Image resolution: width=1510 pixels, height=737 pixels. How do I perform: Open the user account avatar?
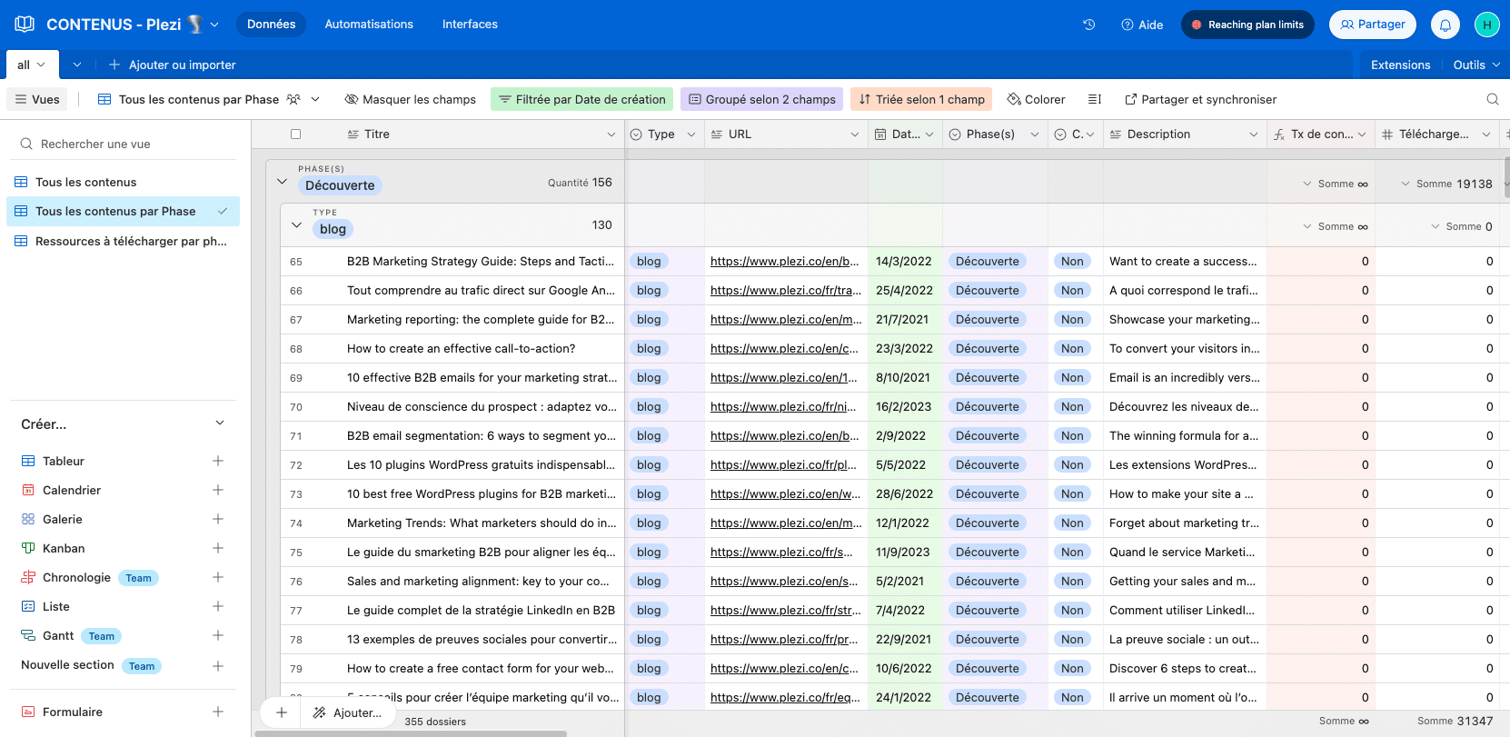(x=1486, y=25)
